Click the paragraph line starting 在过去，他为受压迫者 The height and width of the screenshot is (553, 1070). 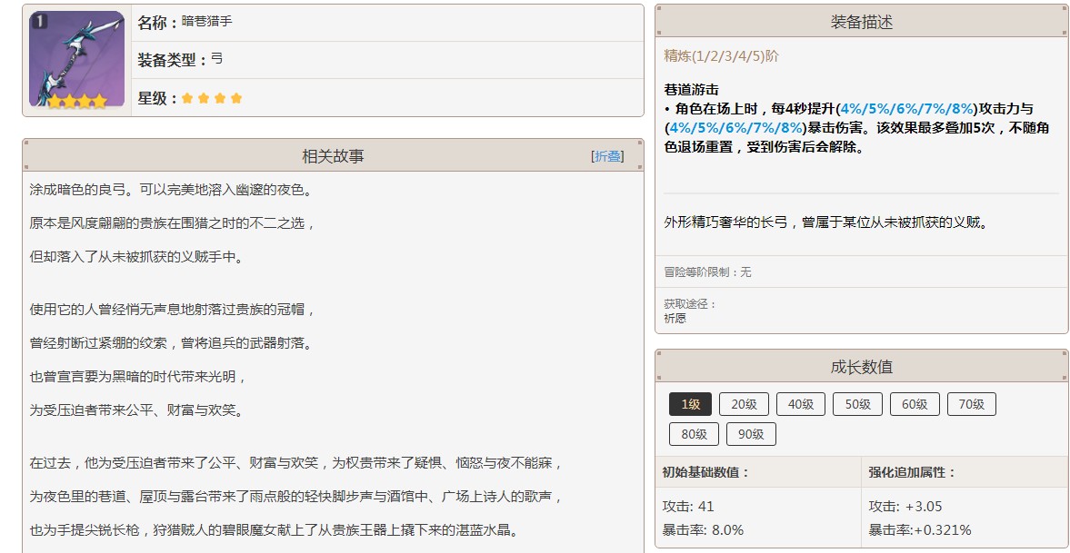(297, 463)
